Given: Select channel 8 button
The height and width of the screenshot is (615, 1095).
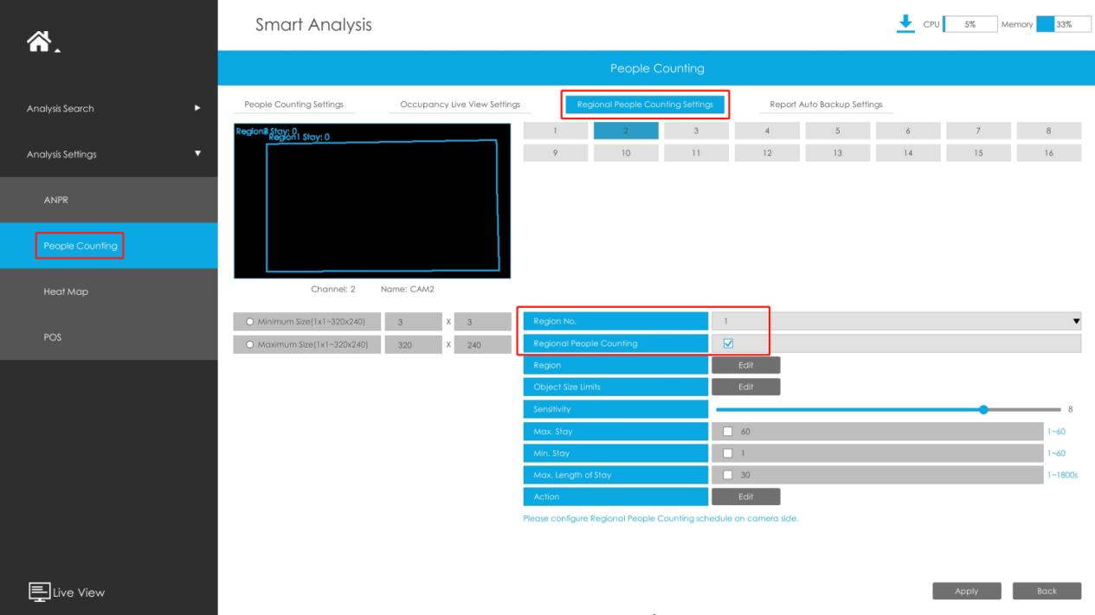Looking at the screenshot, I should coord(1048,131).
